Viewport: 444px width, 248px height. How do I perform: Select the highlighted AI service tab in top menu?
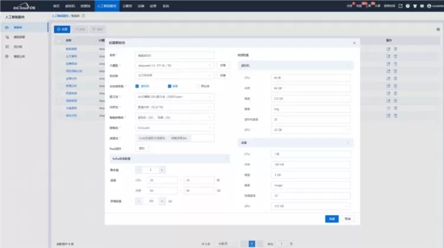tap(107, 6)
